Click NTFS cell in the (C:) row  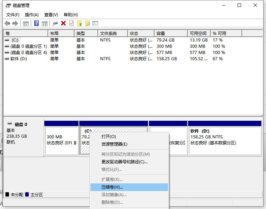[105, 40]
